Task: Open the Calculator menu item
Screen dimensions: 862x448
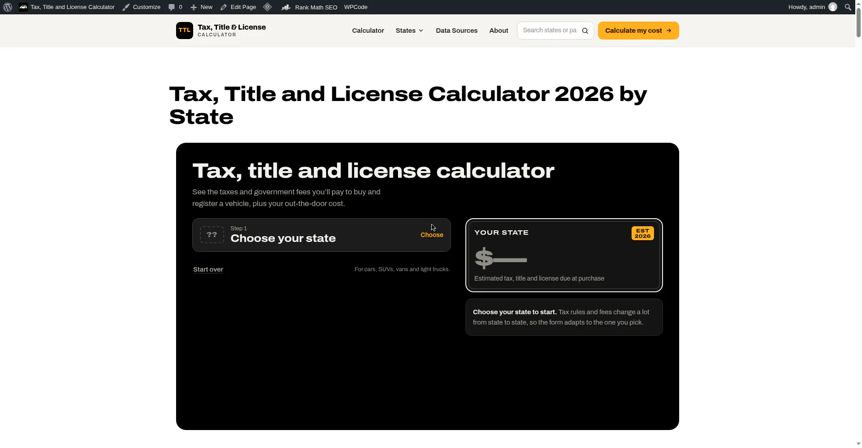Action: coord(368,31)
